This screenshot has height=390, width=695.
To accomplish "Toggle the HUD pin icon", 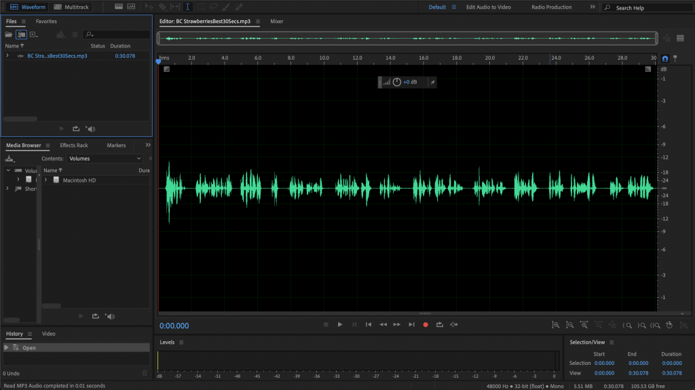I will coord(433,82).
